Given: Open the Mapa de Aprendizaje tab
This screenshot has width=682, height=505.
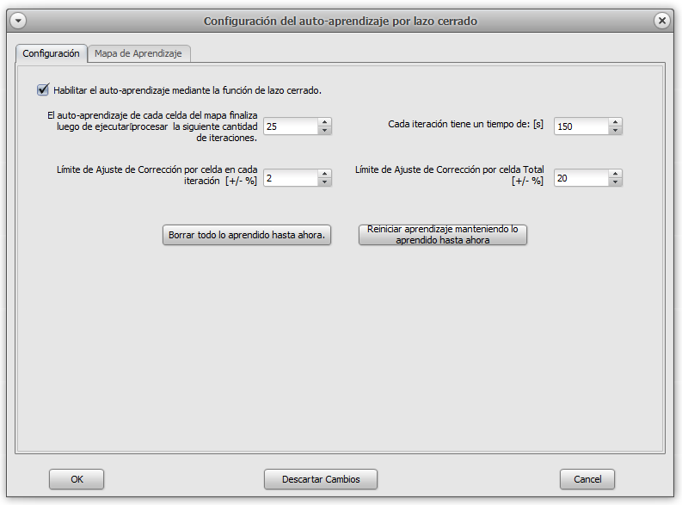Looking at the screenshot, I should coord(138,53).
